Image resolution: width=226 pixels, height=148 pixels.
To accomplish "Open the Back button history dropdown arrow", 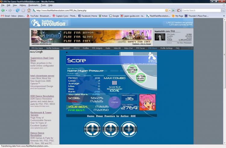I will [x=6, y=11].
